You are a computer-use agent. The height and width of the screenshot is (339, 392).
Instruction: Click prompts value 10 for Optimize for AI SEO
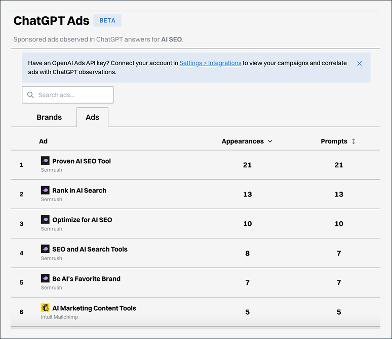(339, 224)
